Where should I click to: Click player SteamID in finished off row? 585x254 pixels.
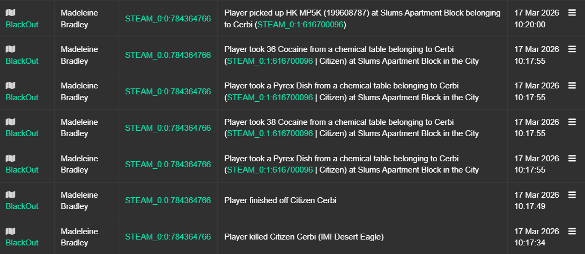tap(168, 200)
